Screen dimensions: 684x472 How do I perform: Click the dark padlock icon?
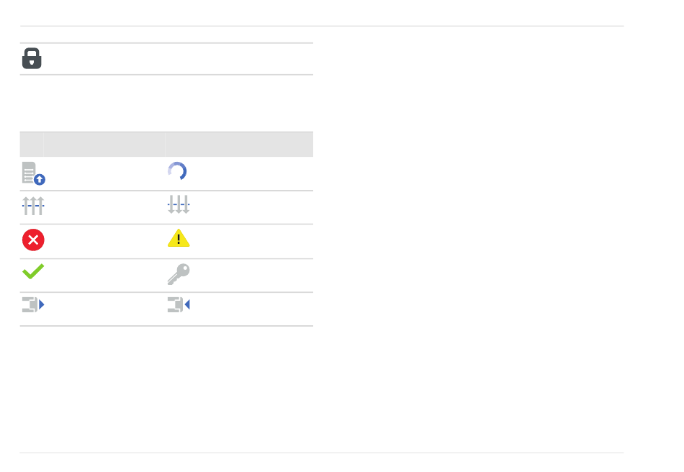(32, 58)
